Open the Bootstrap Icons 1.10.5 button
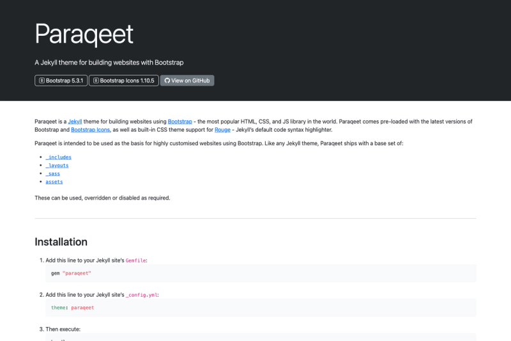Image resolution: width=511 pixels, height=341 pixels. (x=124, y=81)
